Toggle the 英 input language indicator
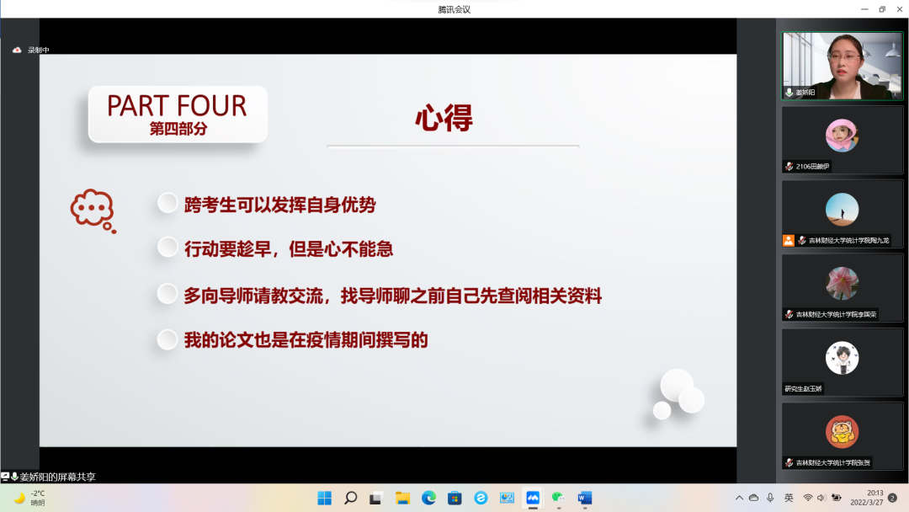Image resolution: width=909 pixels, height=512 pixels. [789, 498]
